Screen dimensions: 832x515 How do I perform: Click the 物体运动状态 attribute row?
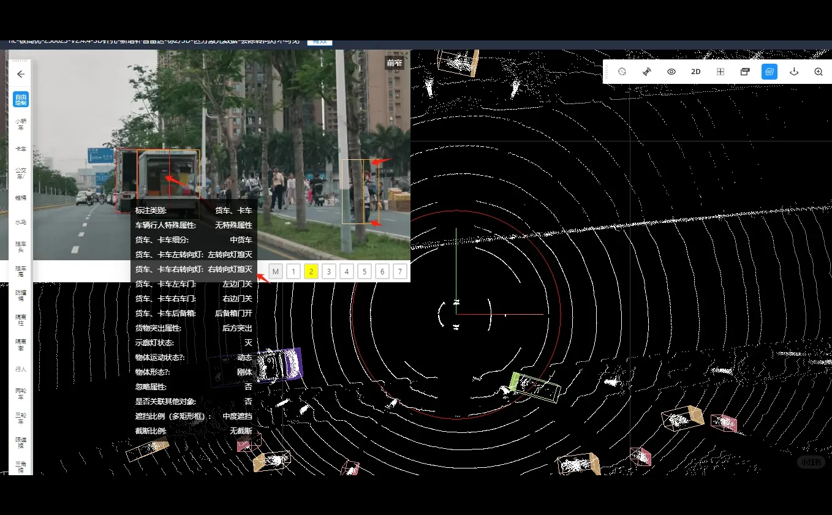click(x=194, y=358)
